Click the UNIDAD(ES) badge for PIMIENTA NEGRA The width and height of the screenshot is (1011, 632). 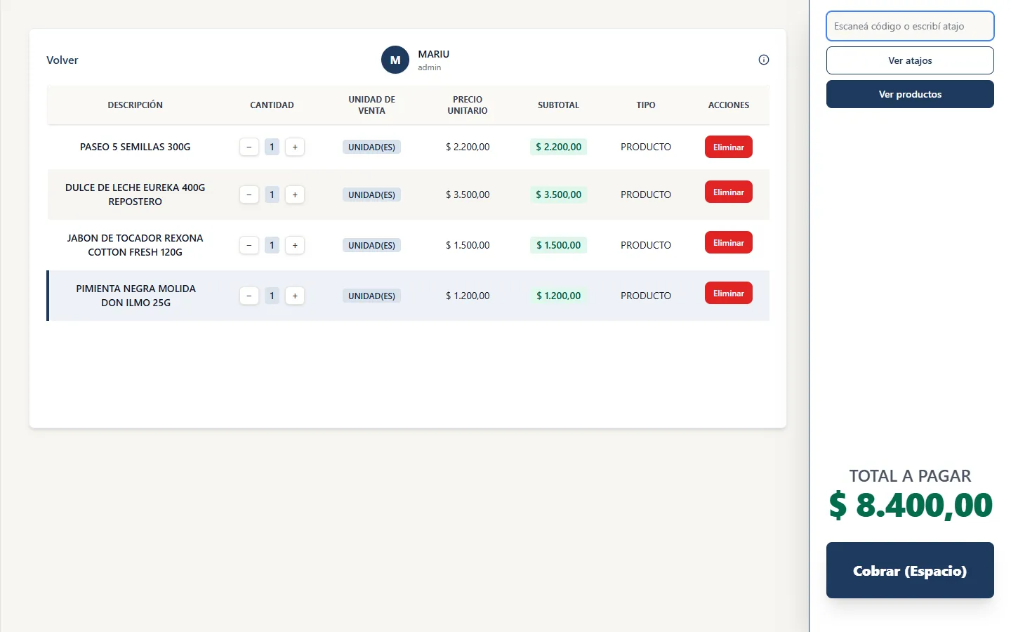point(371,296)
